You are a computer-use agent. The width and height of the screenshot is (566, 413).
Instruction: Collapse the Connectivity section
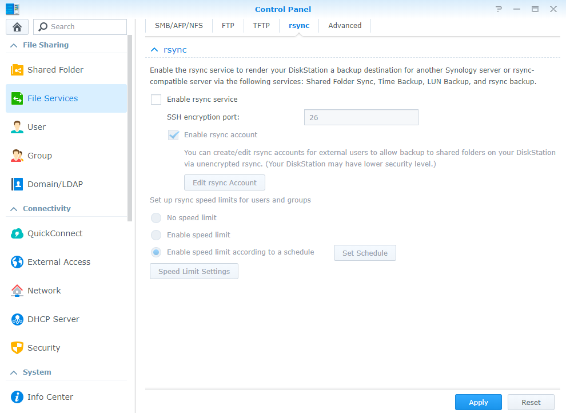tap(14, 209)
